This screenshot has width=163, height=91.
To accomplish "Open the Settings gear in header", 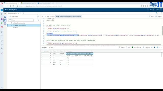I will [x=153, y=10].
